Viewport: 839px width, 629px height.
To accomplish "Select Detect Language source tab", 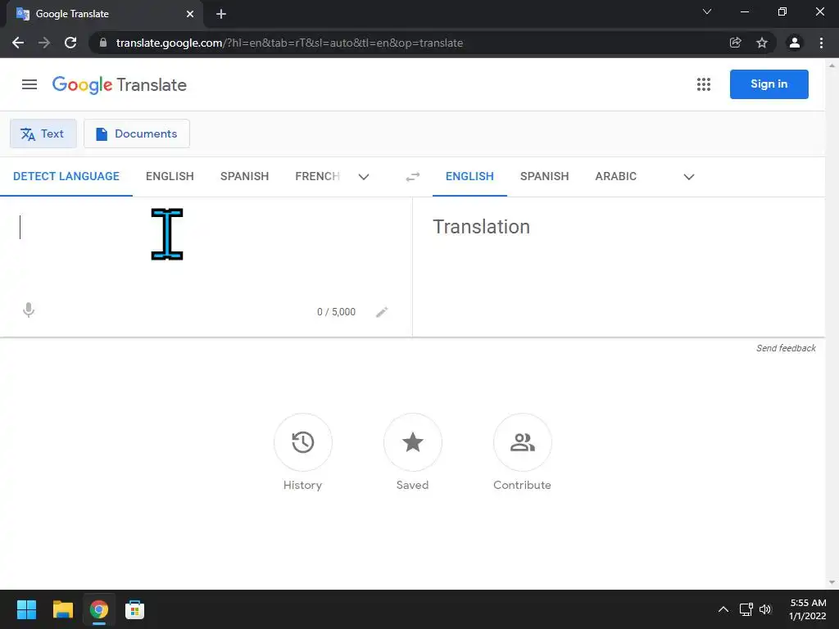I will tap(66, 177).
